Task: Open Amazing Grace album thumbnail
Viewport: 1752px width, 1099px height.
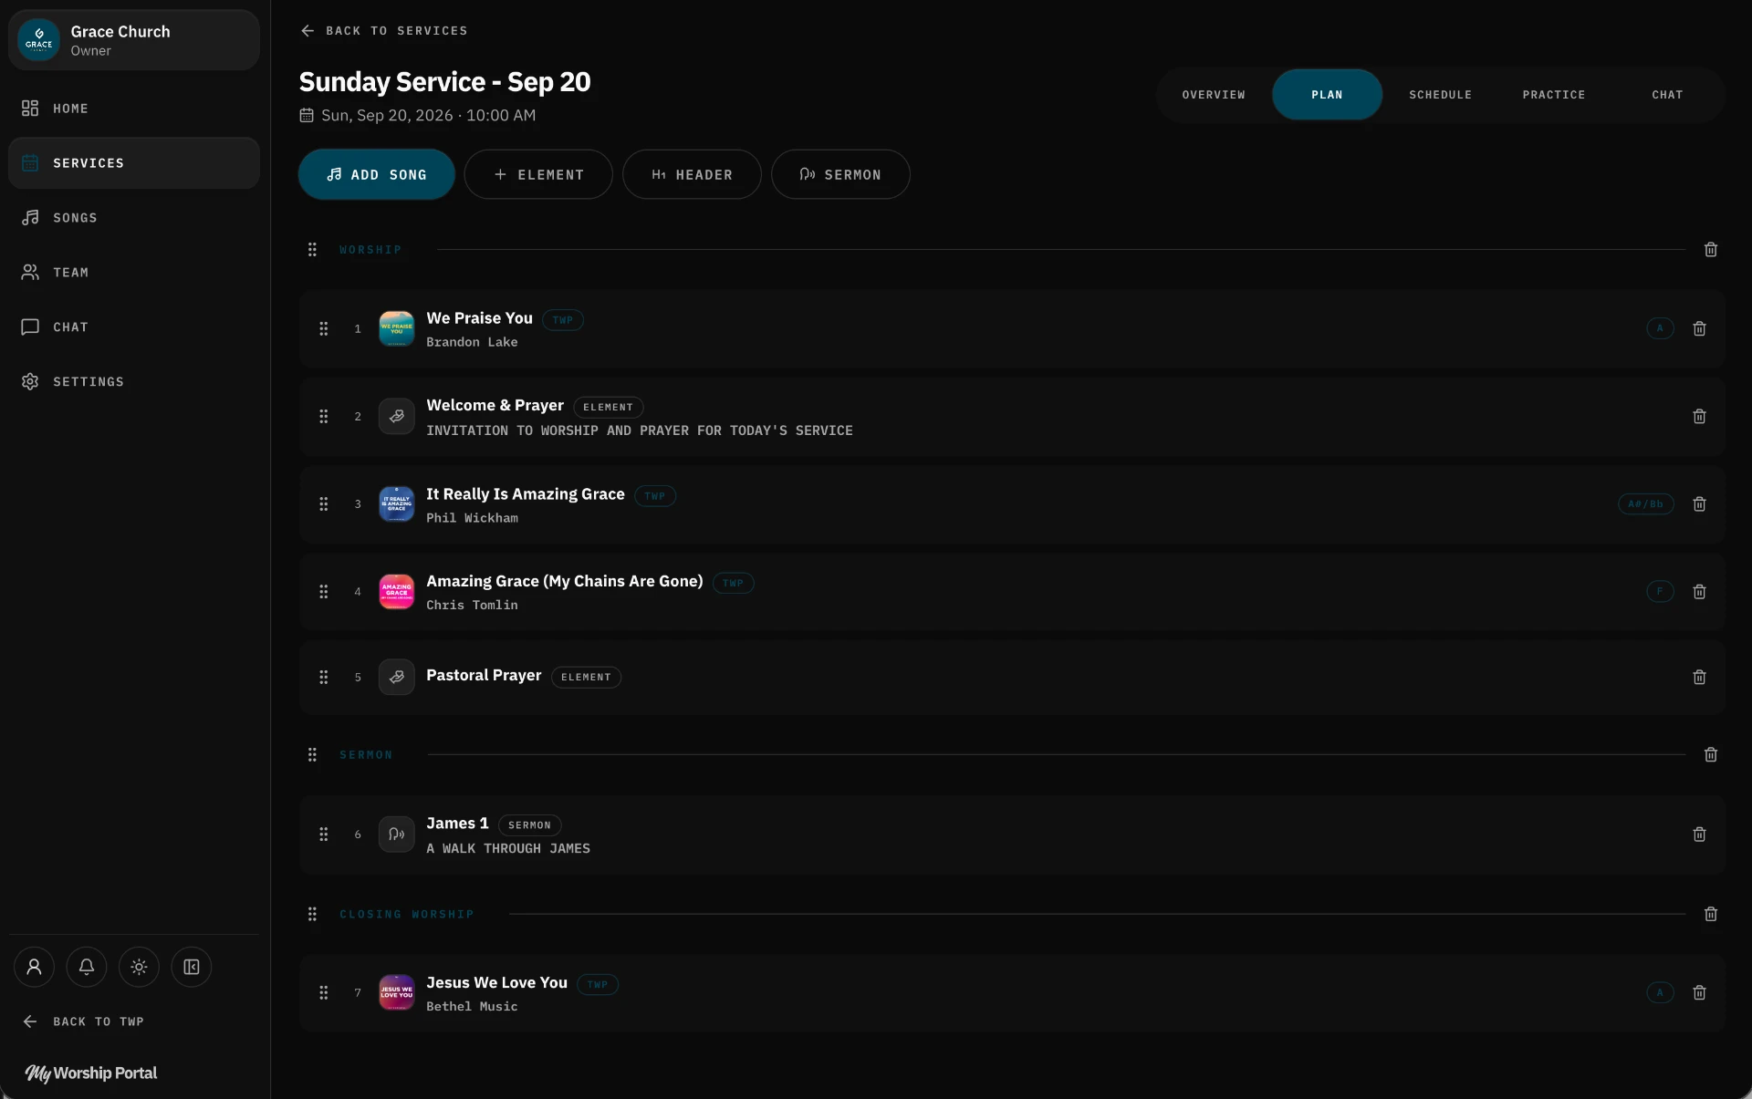Action: (396, 592)
